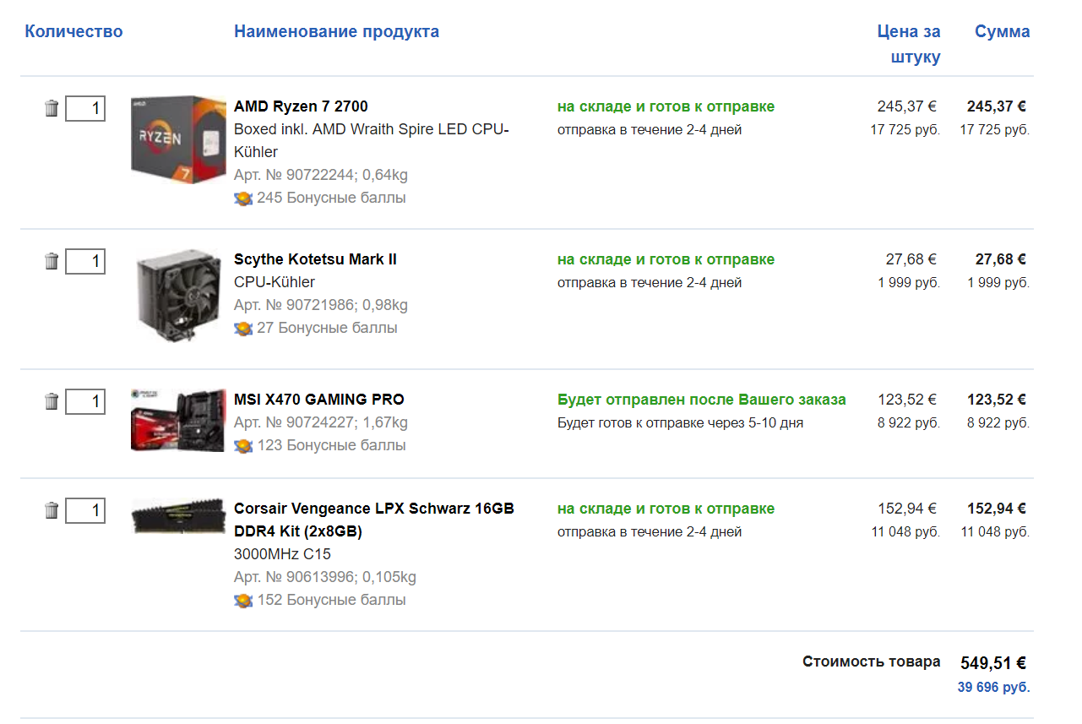Follow the MSI X470 GAMING PRO link
The image size is (1082, 724).
[x=318, y=400]
